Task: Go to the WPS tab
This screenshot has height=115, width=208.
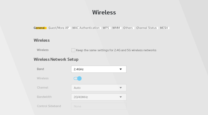Action: pyautogui.click(x=106, y=28)
